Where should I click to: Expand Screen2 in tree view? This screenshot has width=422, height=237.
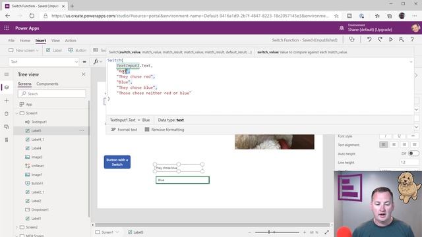click(16, 227)
